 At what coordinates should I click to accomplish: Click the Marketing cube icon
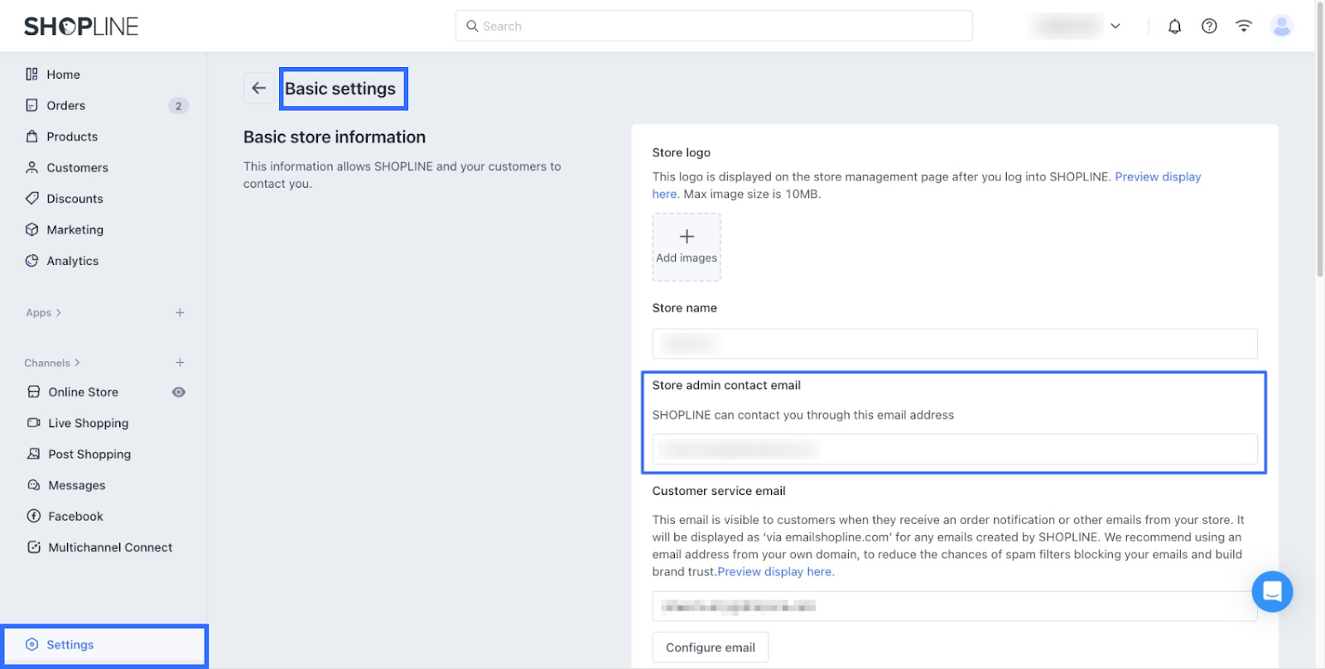click(31, 229)
